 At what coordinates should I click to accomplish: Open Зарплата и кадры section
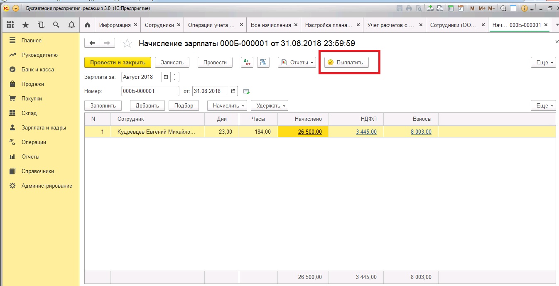coord(44,128)
